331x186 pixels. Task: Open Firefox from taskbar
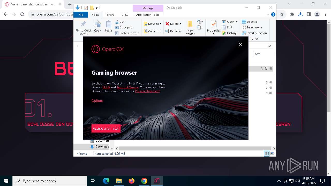pos(132,181)
